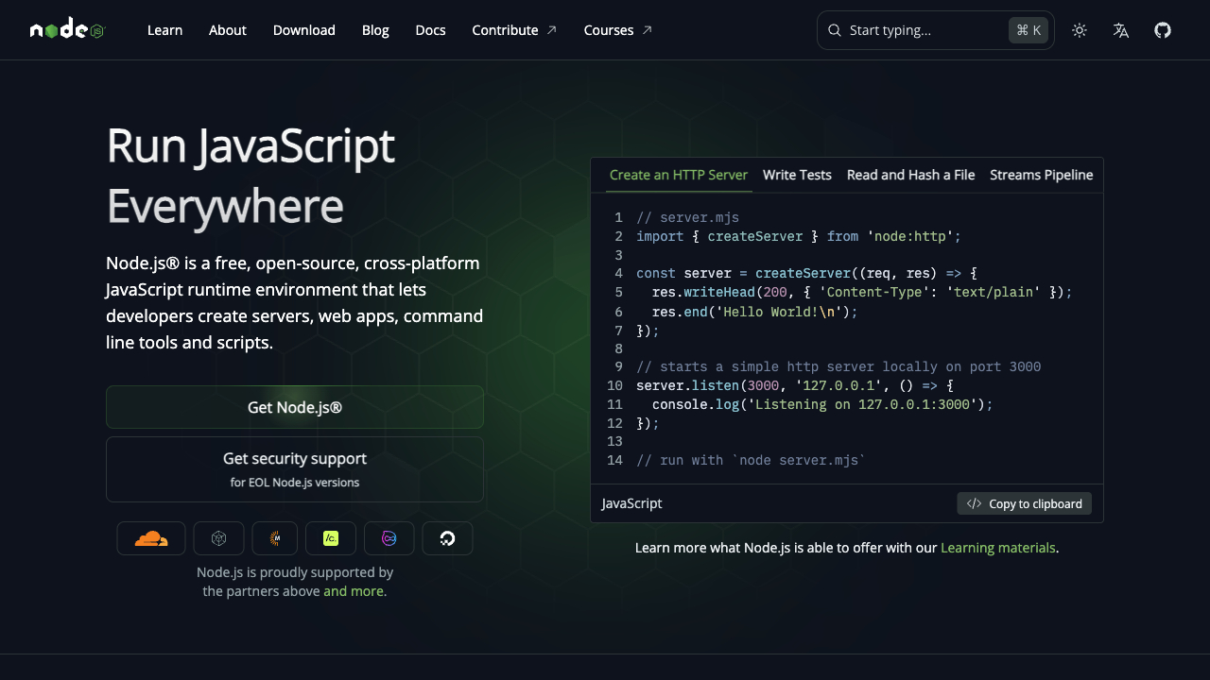
Task: Click the orange sunburst 'M' partner logo
Action: tap(275, 538)
